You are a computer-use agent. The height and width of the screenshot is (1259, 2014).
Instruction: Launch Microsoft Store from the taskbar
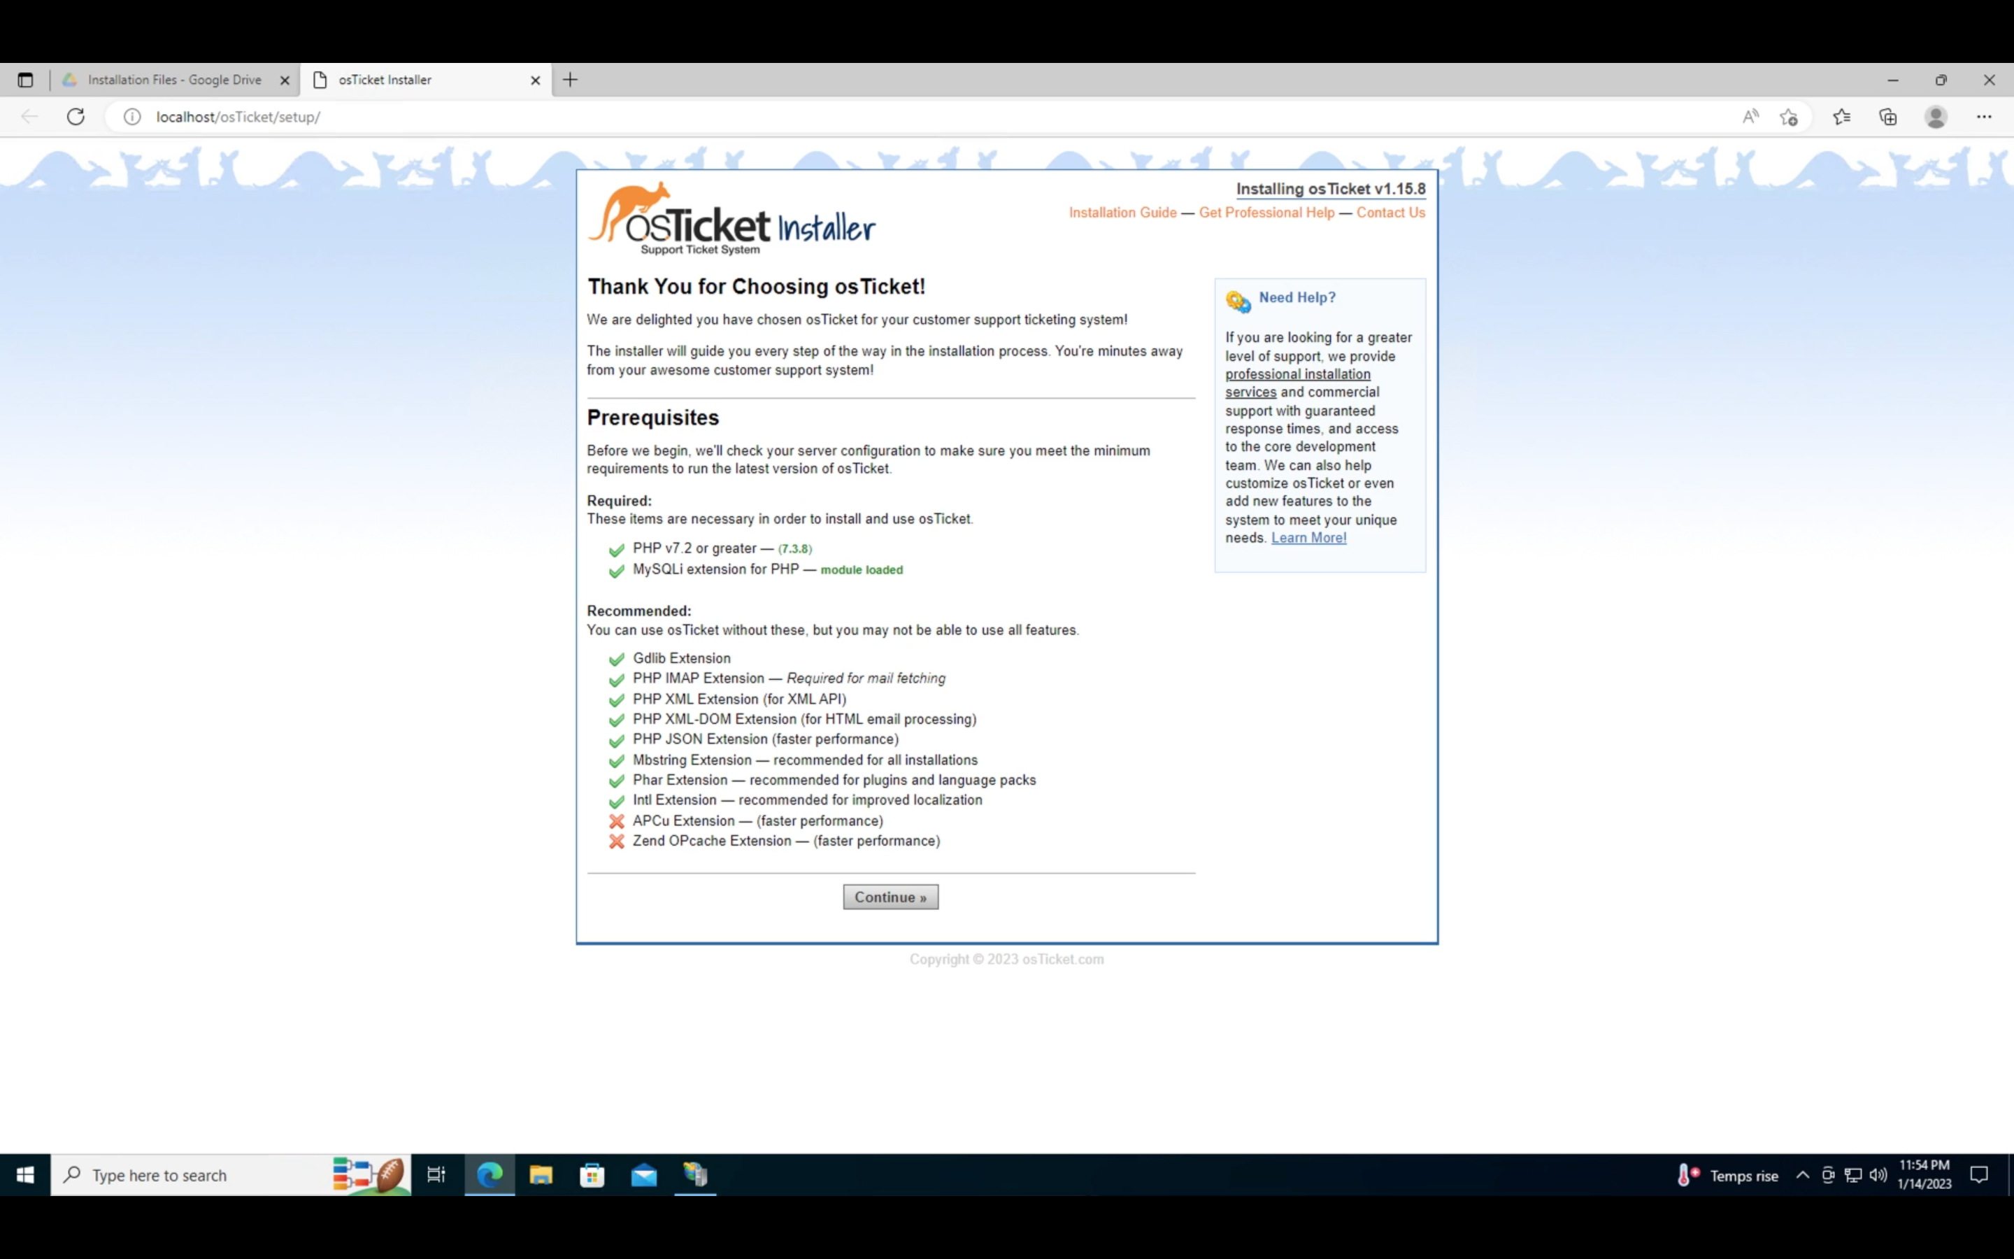coord(592,1175)
